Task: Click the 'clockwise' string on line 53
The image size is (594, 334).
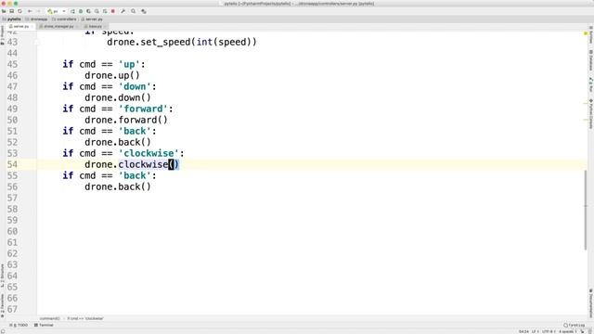Action: point(148,153)
